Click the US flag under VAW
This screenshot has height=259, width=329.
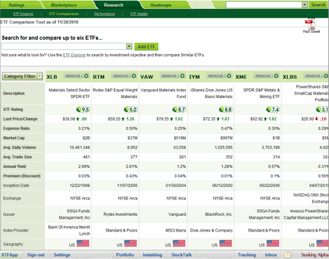[x=179, y=243]
